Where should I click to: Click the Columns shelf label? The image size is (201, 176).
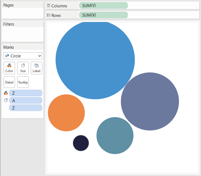(x=59, y=6)
